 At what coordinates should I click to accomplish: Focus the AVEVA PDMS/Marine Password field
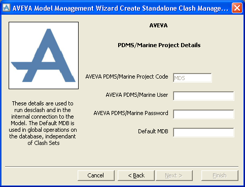[x=203, y=114]
